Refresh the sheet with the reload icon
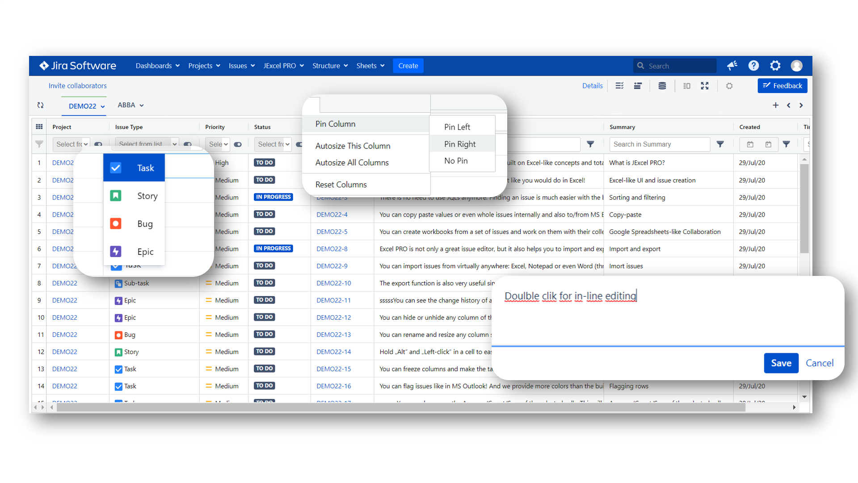This screenshot has width=858, height=483. pos(41,105)
